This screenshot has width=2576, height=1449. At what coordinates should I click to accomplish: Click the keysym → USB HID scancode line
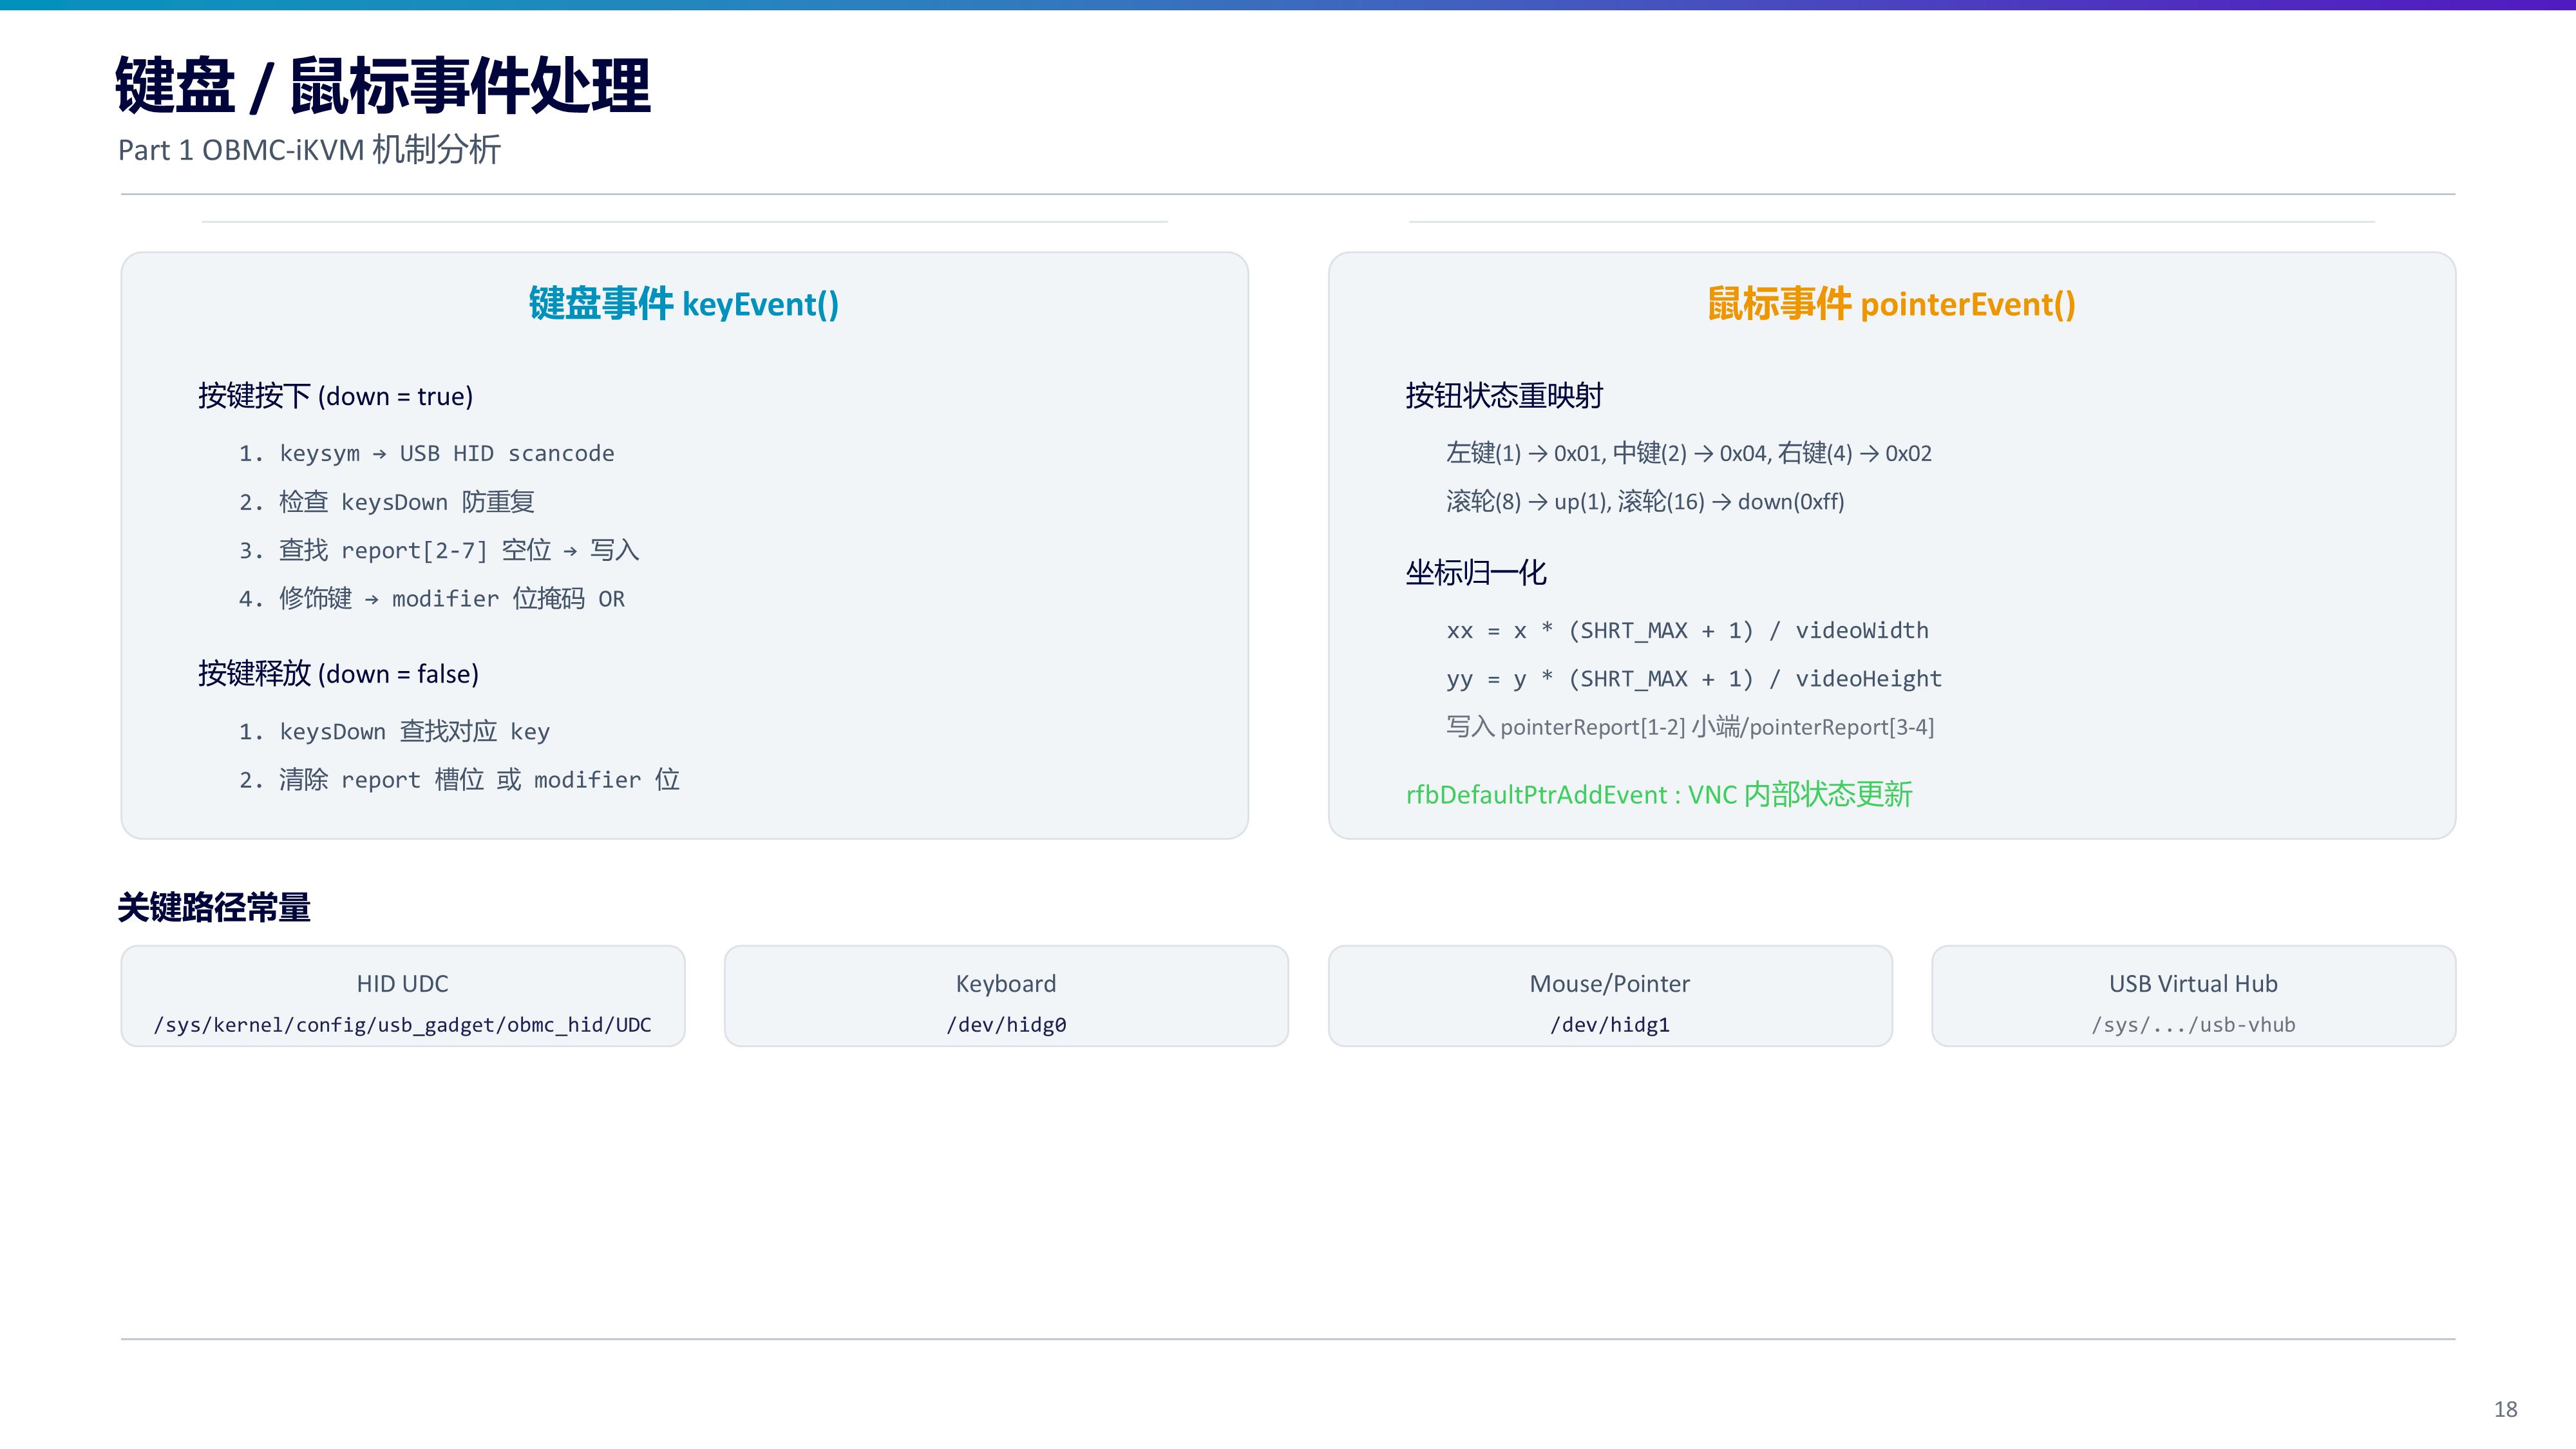(x=427, y=454)
